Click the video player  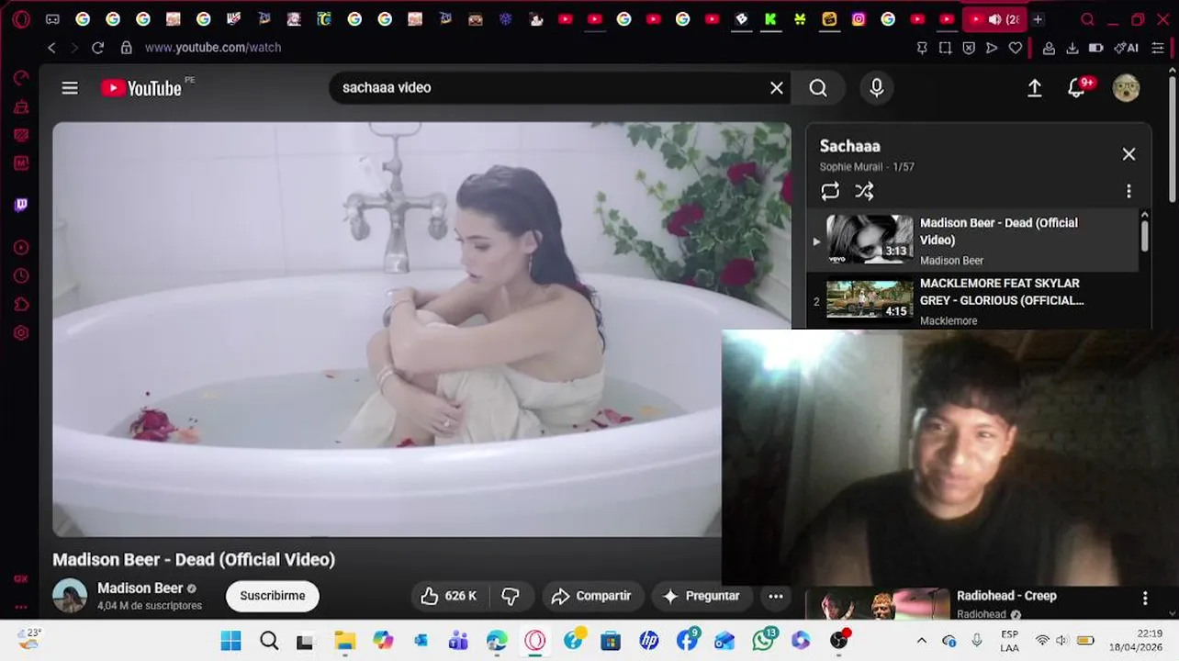(421, 330)
